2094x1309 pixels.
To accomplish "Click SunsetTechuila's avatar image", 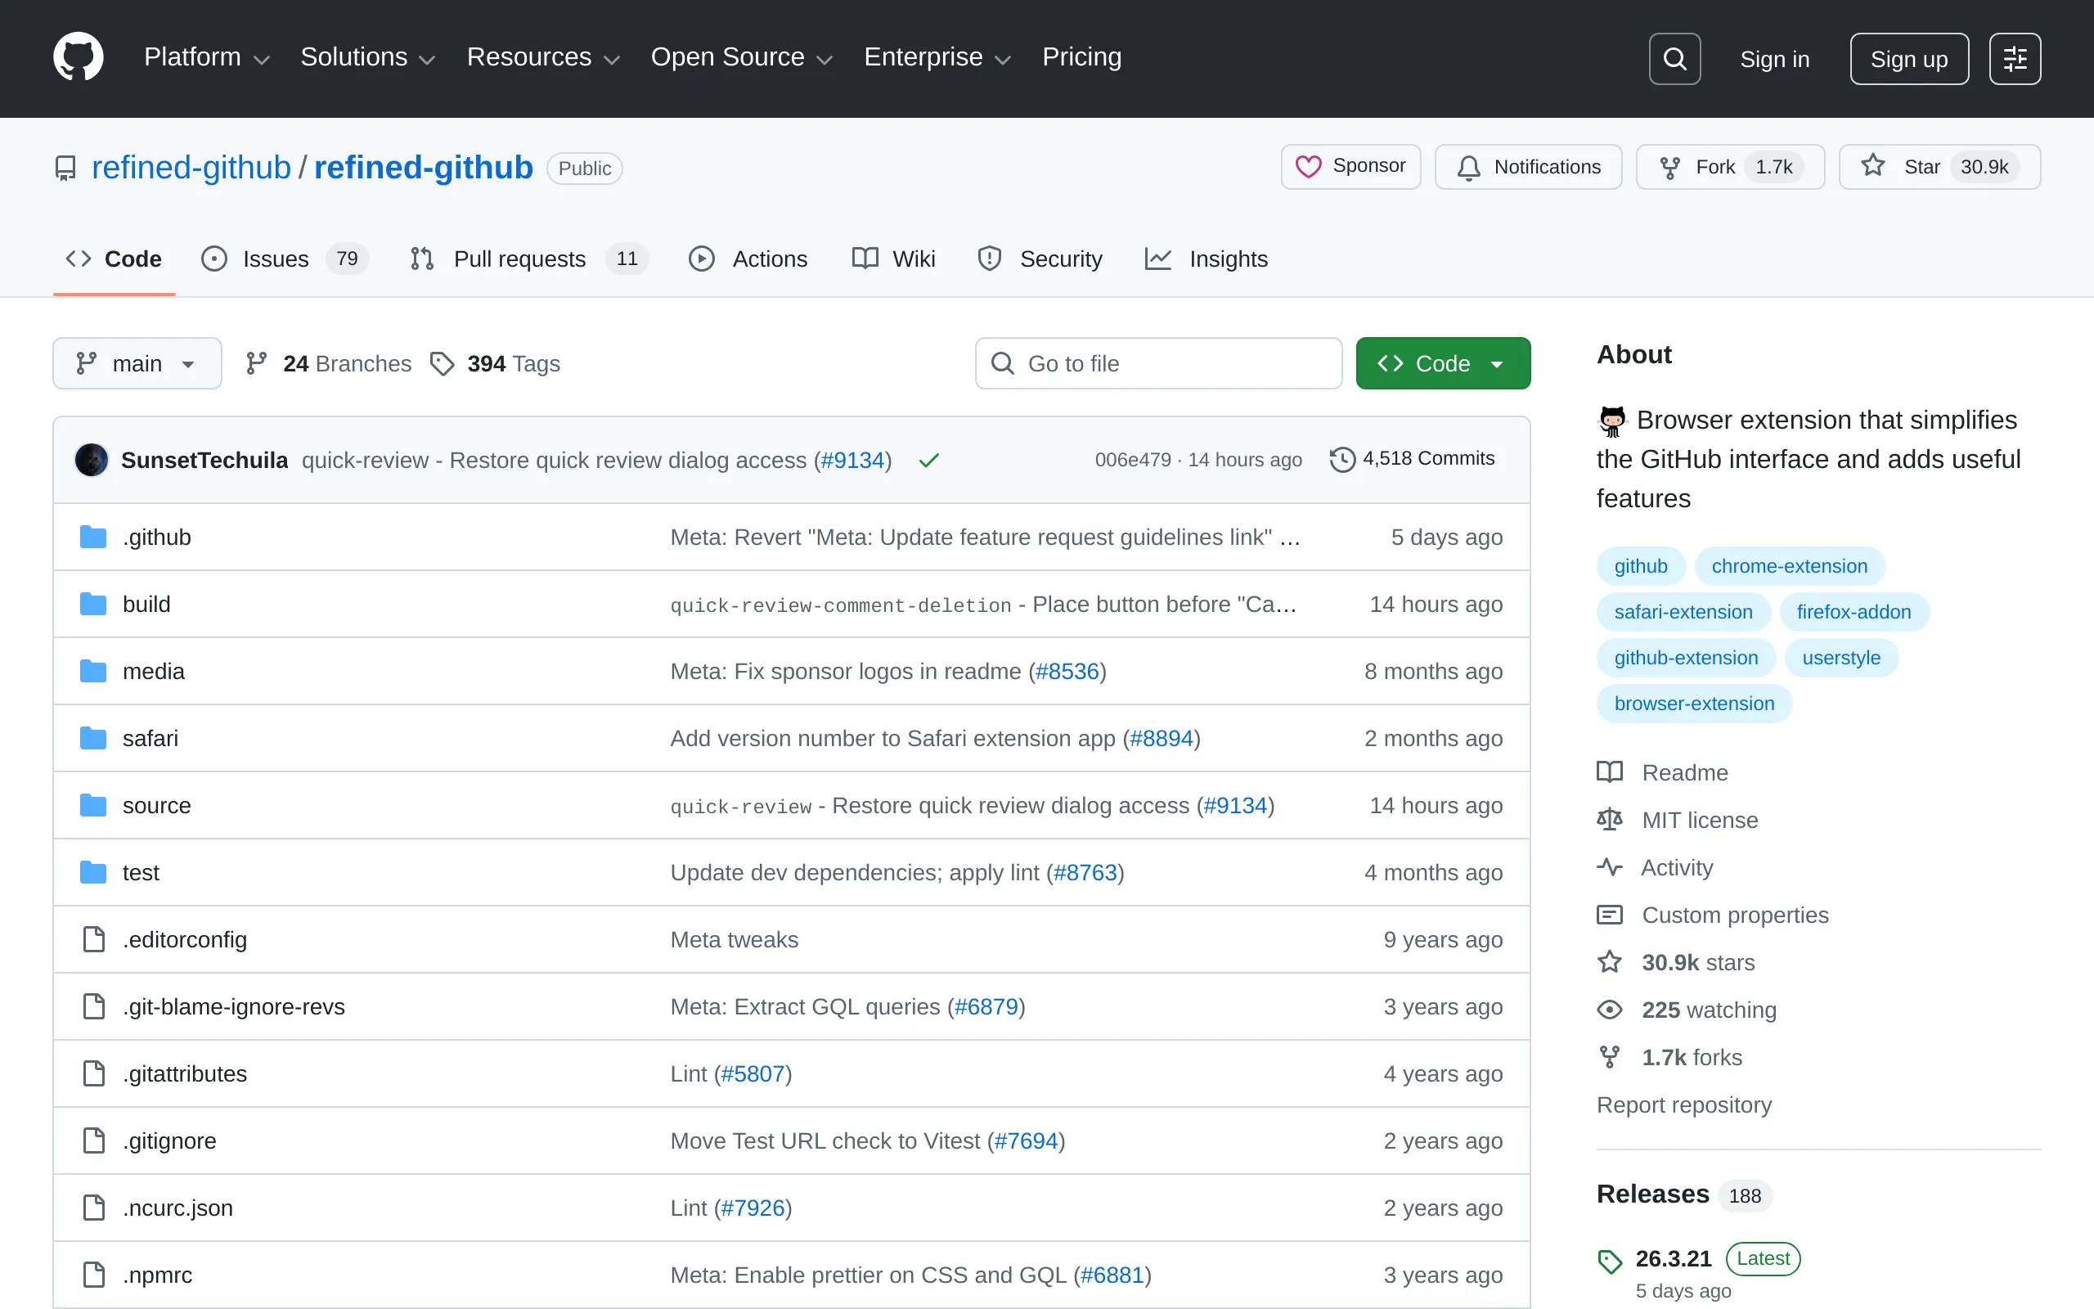I will (x=92, y=460).
